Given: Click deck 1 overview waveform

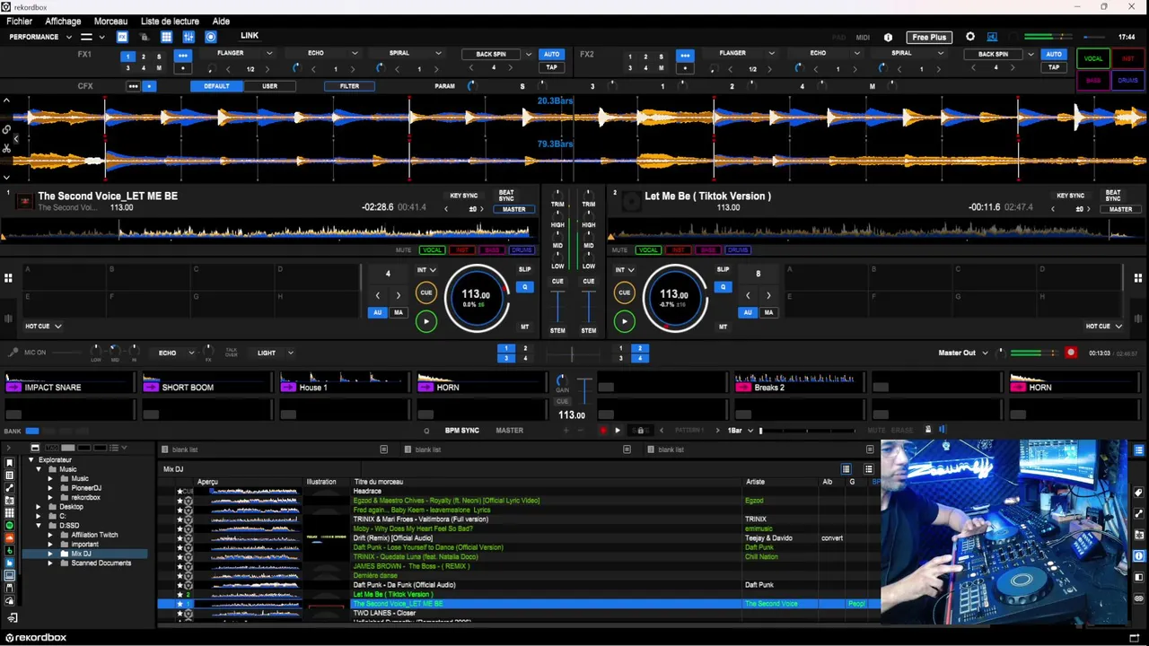Looking at the screenshot, I should tap(268, 232).
